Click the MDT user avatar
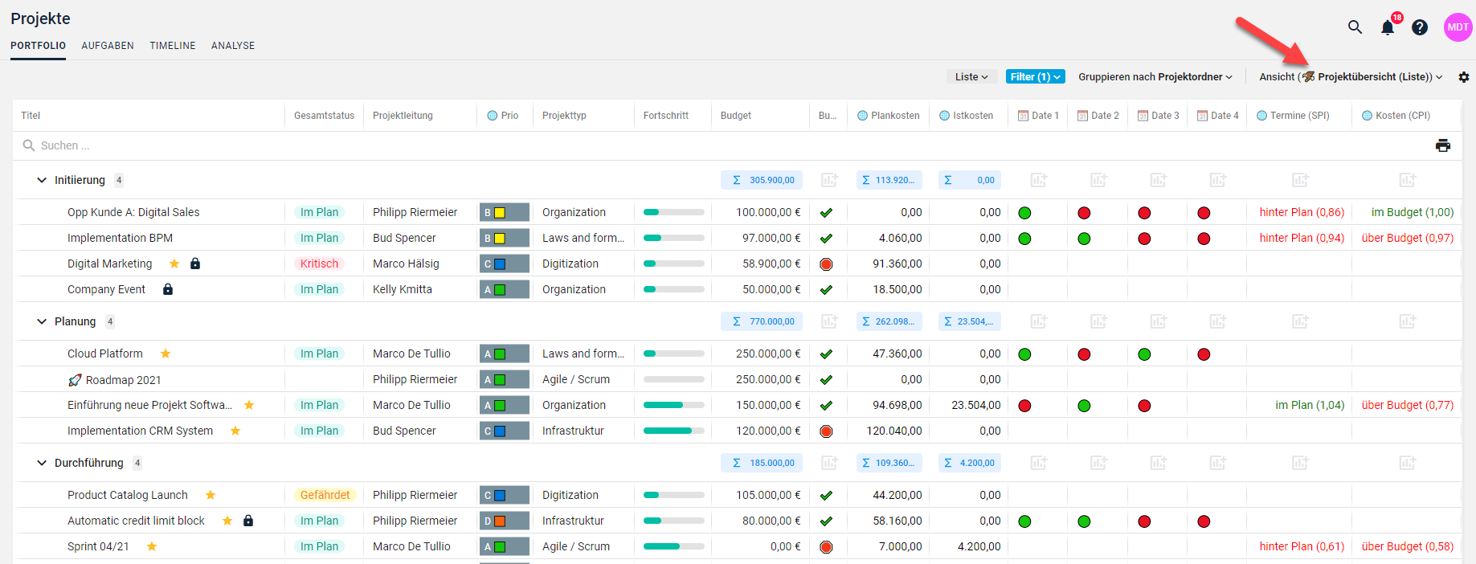The image size is (1476, 564). pos(1458,27)
